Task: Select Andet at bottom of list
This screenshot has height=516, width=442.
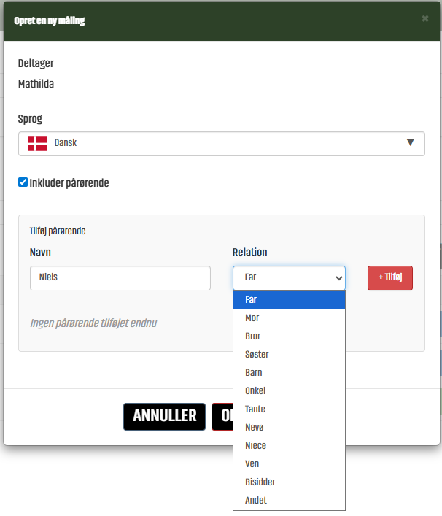Action: click(288, 501)
